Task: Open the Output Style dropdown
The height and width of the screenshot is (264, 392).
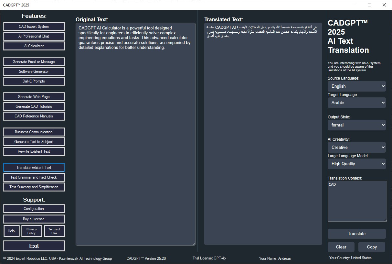Action: tap(357, 125)
